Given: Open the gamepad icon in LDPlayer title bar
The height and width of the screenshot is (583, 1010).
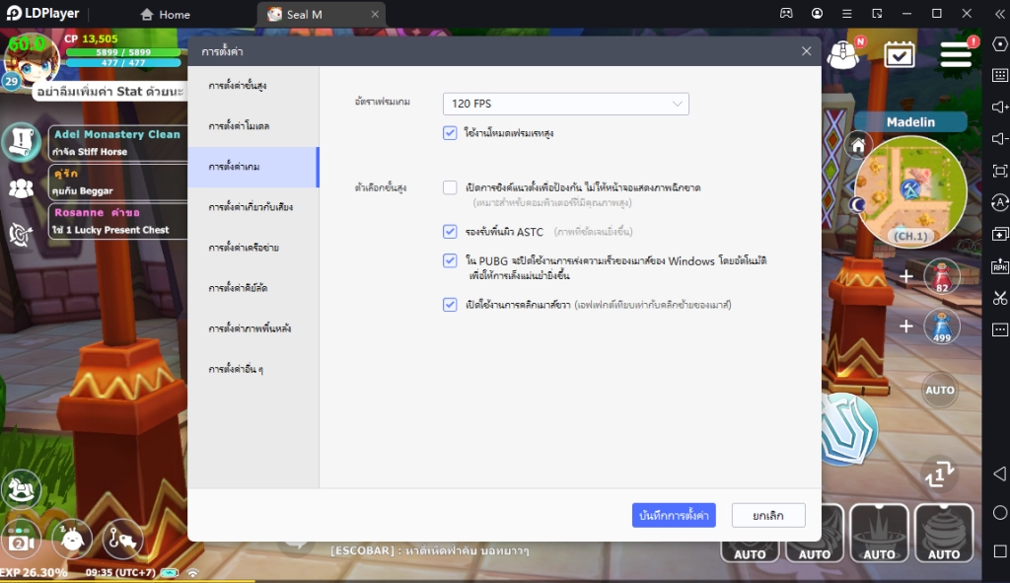Looking at the screenshot, I should coord(786,13).
